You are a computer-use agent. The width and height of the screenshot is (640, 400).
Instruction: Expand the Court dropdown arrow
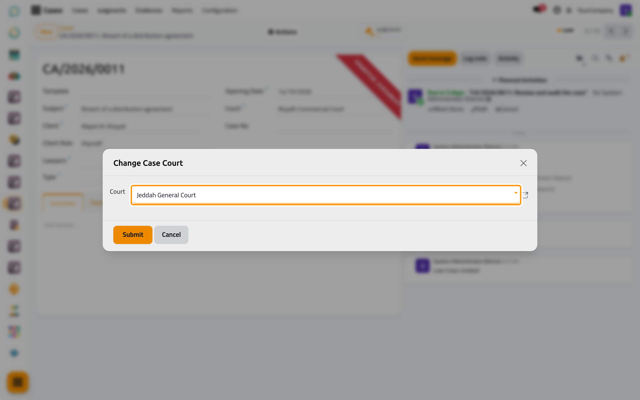516,193
